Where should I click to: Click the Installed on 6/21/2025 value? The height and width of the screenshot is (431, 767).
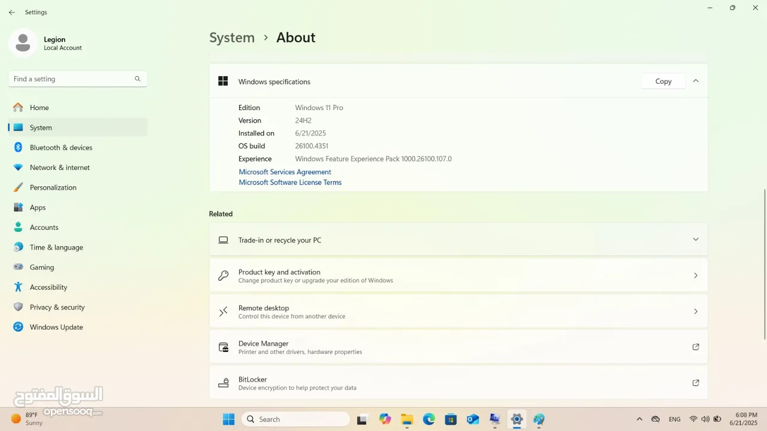tap(310, 133)
